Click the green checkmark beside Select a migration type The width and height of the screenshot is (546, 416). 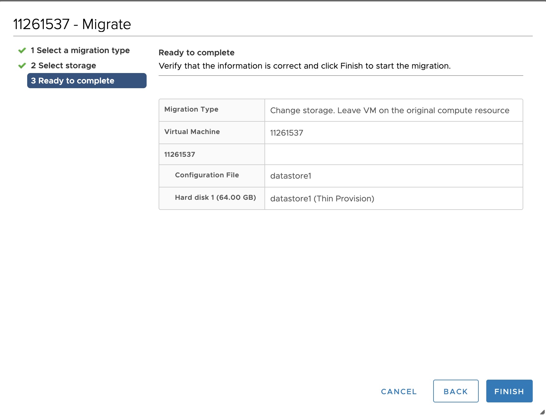pos(22,50)
